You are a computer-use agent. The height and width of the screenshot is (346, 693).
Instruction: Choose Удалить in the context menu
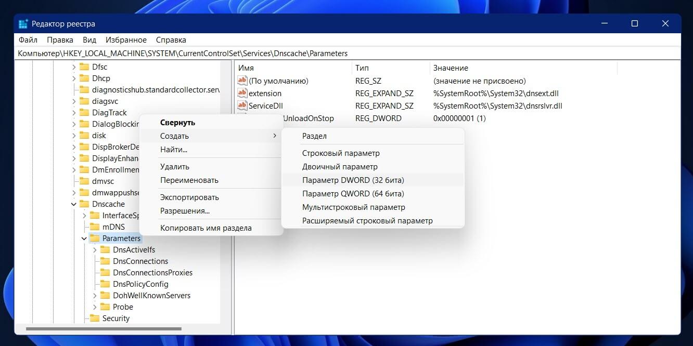pos(211,167)
